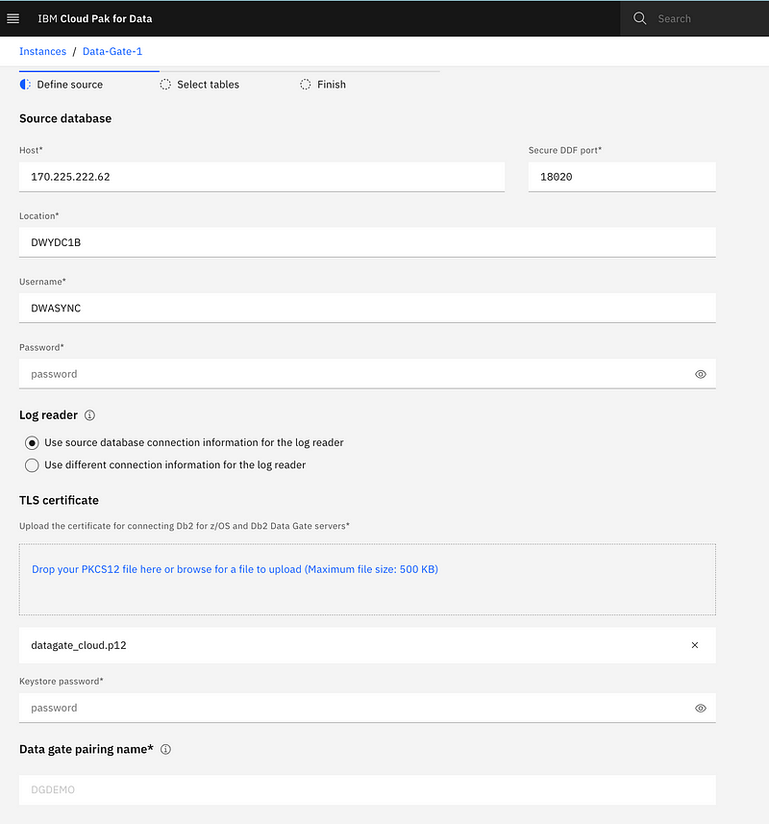This screenshot has height=824, width=769.
Task: Browse for a PKCS12 file to upload
Action: [235, 569]
